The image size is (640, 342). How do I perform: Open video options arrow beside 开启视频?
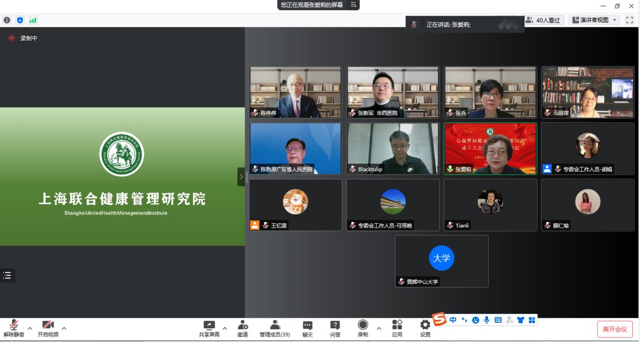click(x=64, y=329)
